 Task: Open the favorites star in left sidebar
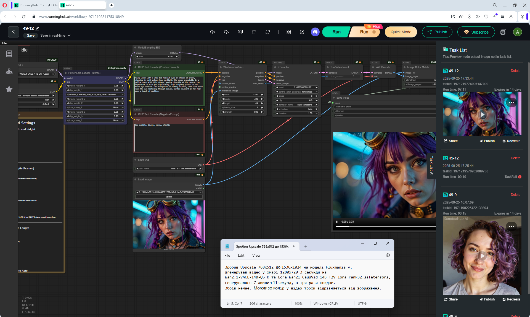pos(9,89)
